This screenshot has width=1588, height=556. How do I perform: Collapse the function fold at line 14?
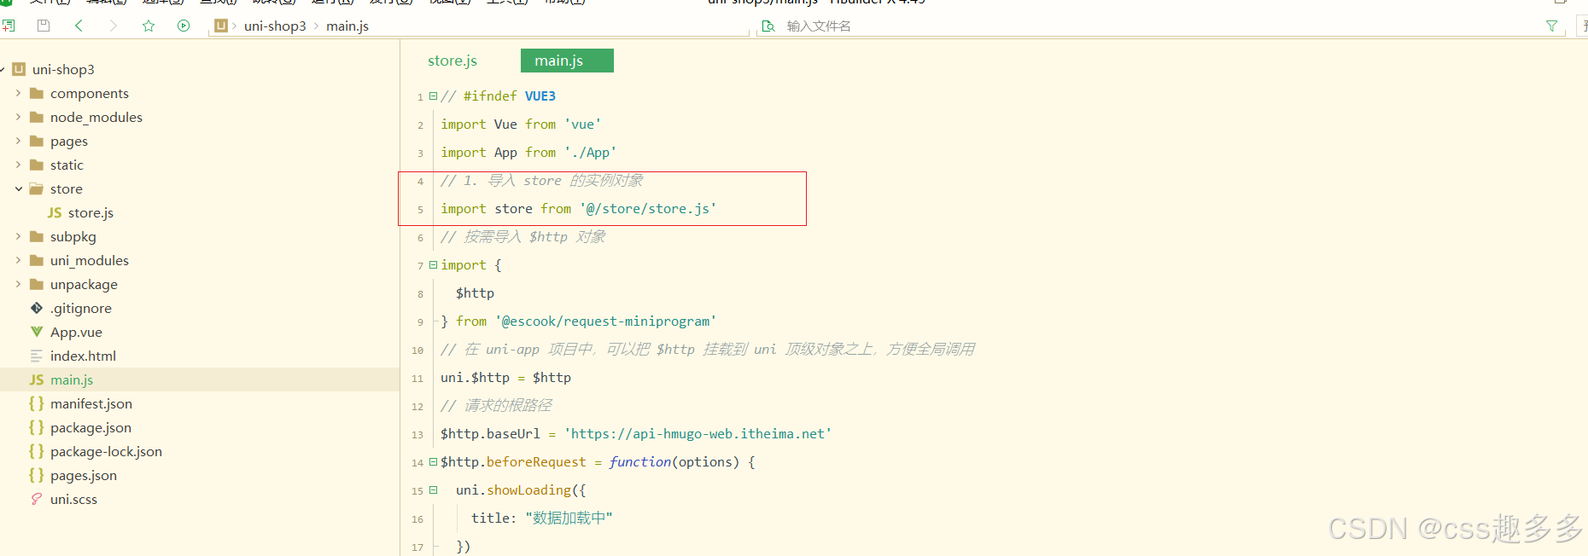433,461
